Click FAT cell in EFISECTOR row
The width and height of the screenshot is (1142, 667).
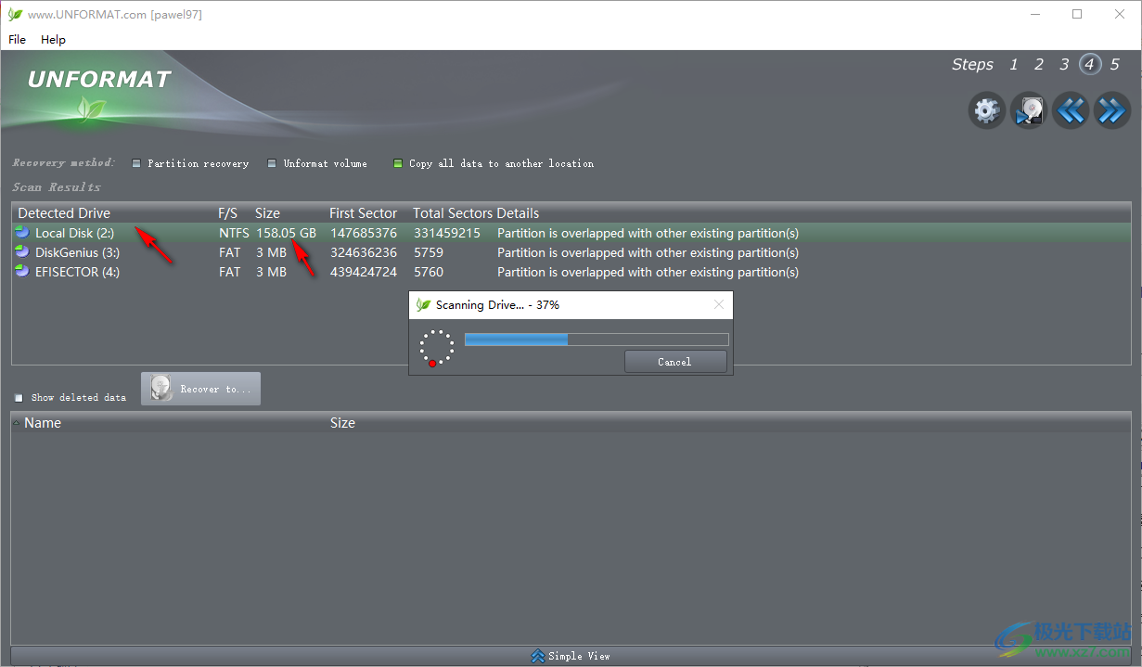pos(229,272)
